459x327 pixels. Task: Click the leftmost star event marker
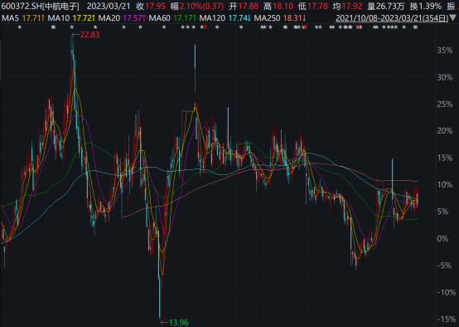click(x=20, y=27)
